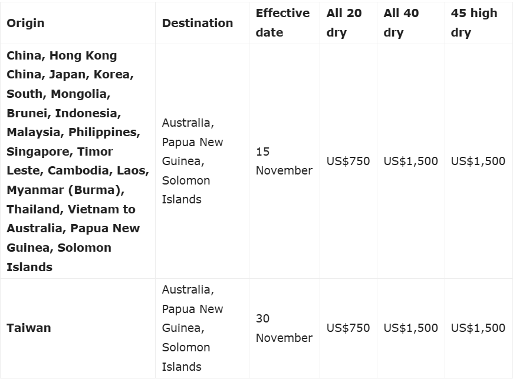Select 45 high dry price for Taiwan

click(478, 328)
